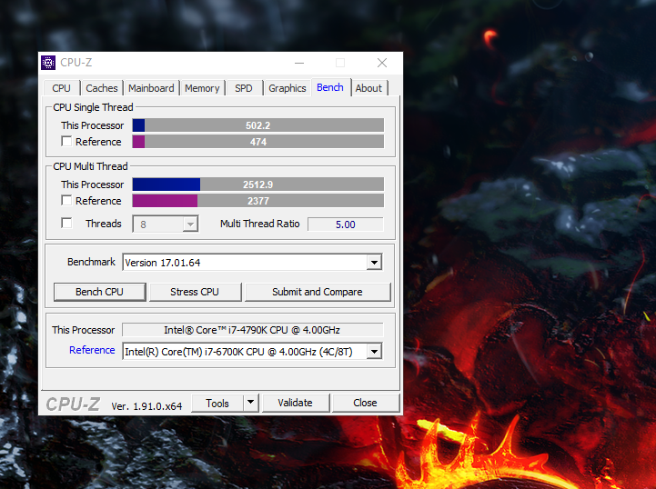Click the CPU Multi Thread group label

[x=90, y=166]
